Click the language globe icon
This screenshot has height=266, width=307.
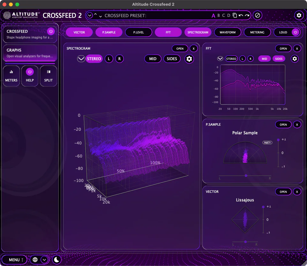pos(35,260)
